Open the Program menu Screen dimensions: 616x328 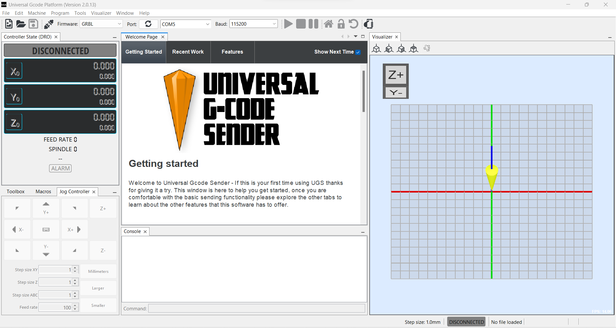click(60, 13)
